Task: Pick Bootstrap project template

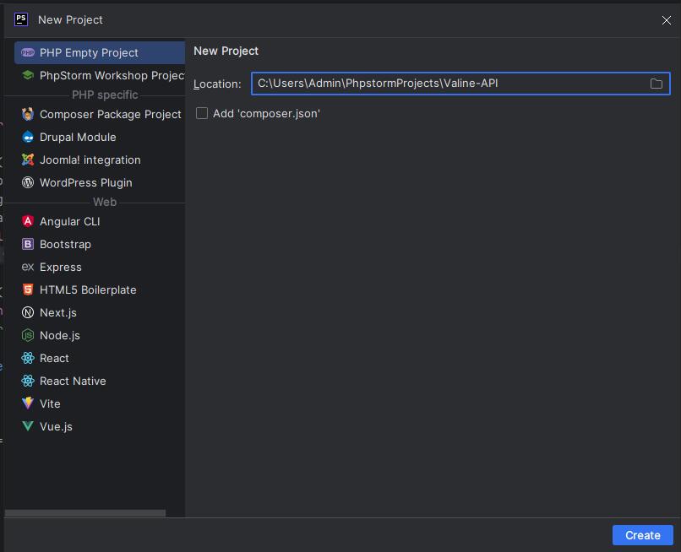Action: pyautogui.click(x=100, y=244)
